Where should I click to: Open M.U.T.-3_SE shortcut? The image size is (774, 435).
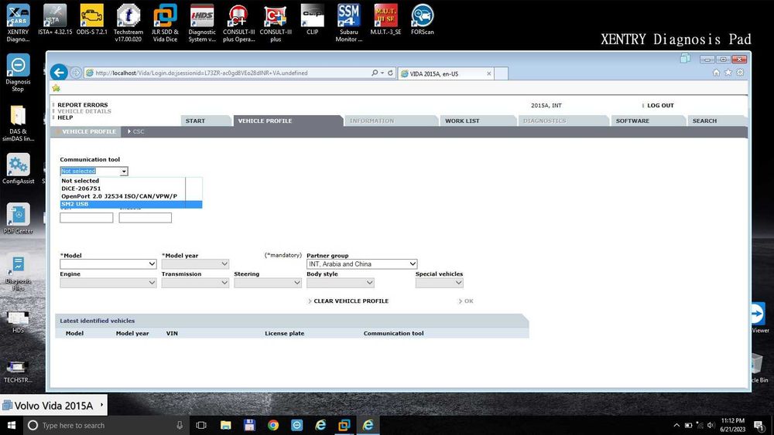point(385,20)
